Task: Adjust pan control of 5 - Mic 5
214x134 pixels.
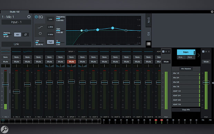Action: (49, 66)
